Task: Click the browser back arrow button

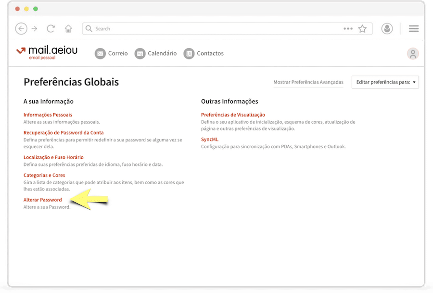Action: (x=21, y=29)
